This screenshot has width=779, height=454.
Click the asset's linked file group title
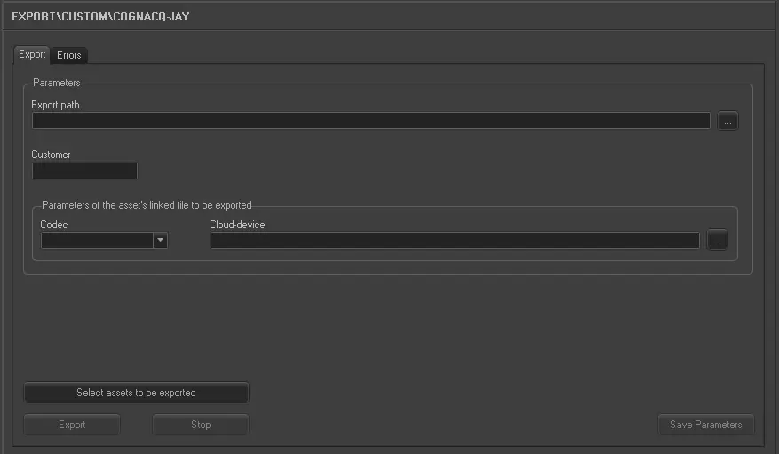[x=147, y=205]
